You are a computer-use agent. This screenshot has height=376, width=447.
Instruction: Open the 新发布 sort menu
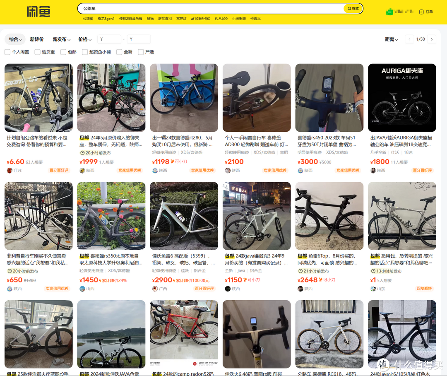point(61,39)
